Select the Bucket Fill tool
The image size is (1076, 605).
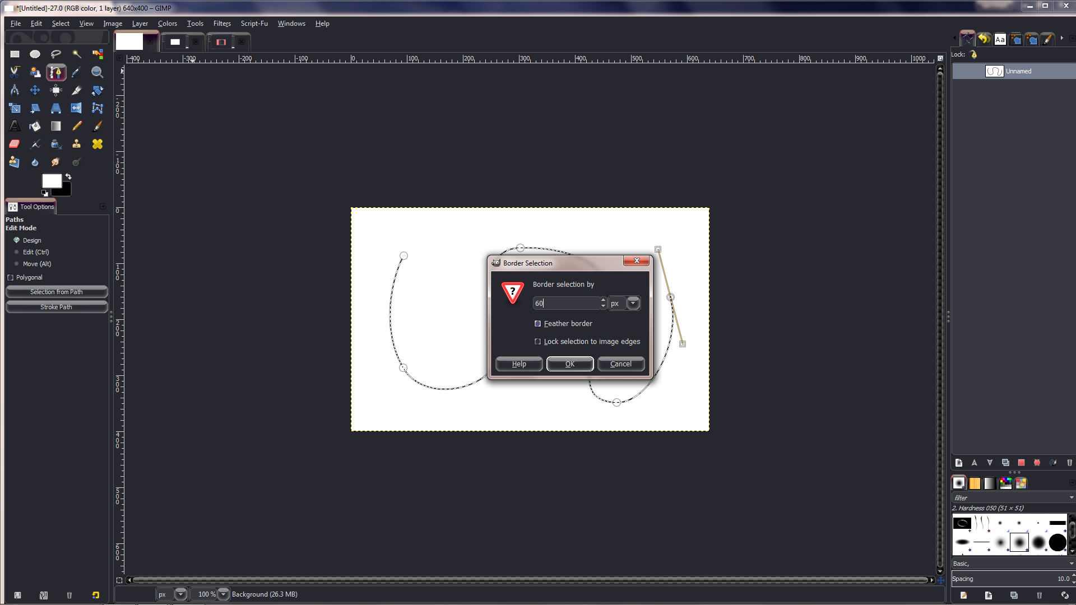pyautogui.click(x=35, y=126)
